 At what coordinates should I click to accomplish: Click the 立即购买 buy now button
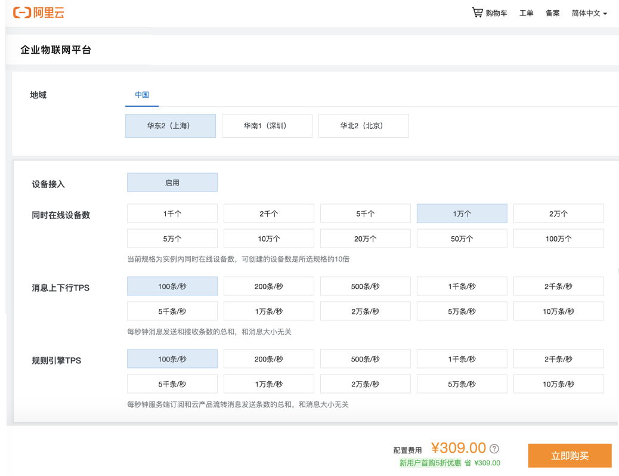click(x=570, y=456)
